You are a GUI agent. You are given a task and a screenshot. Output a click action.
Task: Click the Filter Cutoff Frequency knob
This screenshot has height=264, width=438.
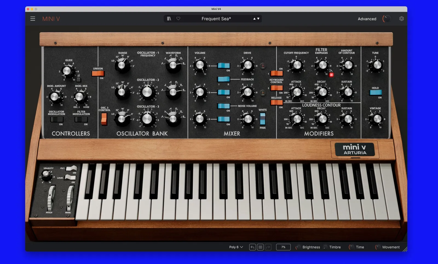pos(296,65)
